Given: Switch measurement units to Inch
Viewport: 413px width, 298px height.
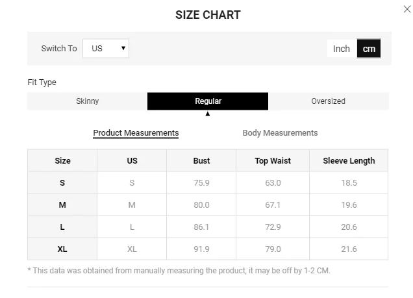Looking at the screenshot, I should coord(342,49).
